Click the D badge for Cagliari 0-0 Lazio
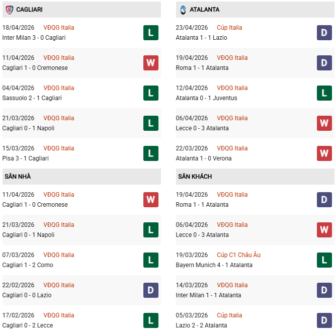The image size is (335, 332). point(151,290)
